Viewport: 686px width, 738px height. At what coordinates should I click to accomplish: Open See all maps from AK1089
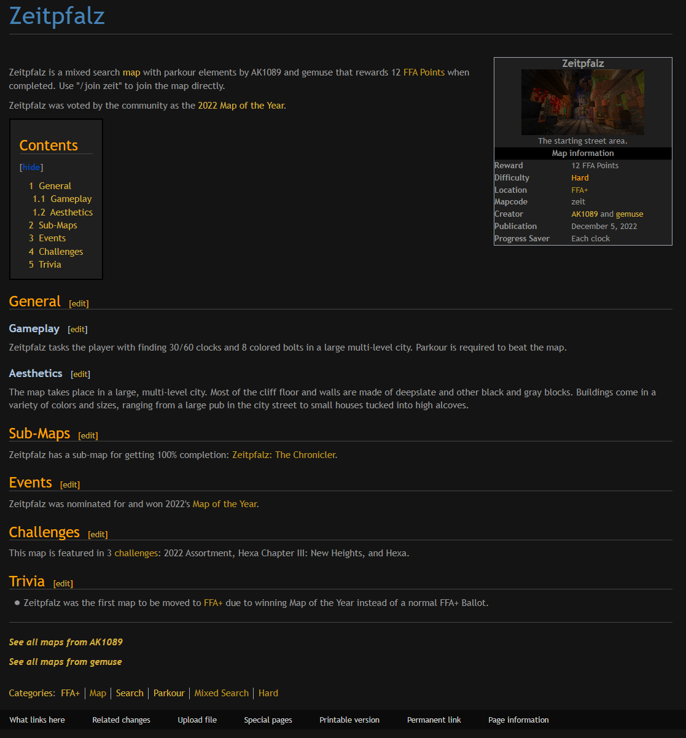(x=66, y=642)
